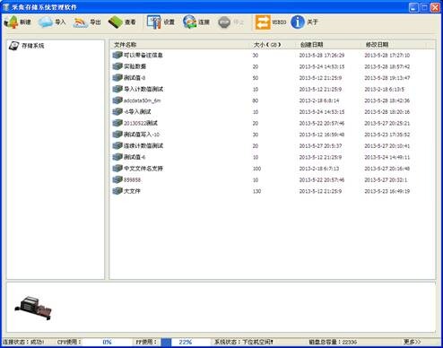Open the 关于 (About) info icon
The height and width of the screenshot is (348, 443).
[x=298, y=22]
